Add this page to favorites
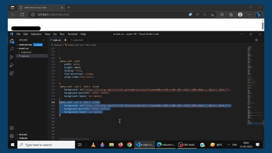The width and height of the screenshot is (272, 153). (x=212, y=14)
